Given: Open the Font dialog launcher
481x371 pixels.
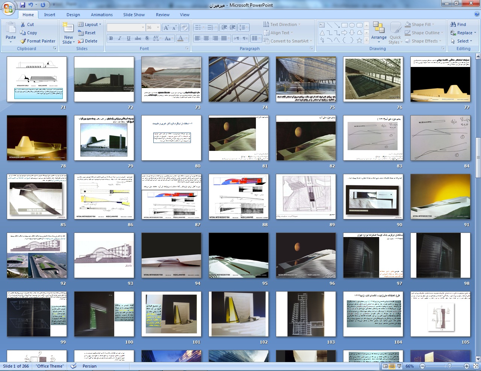Looking at the screenshot, I should 187,49.
